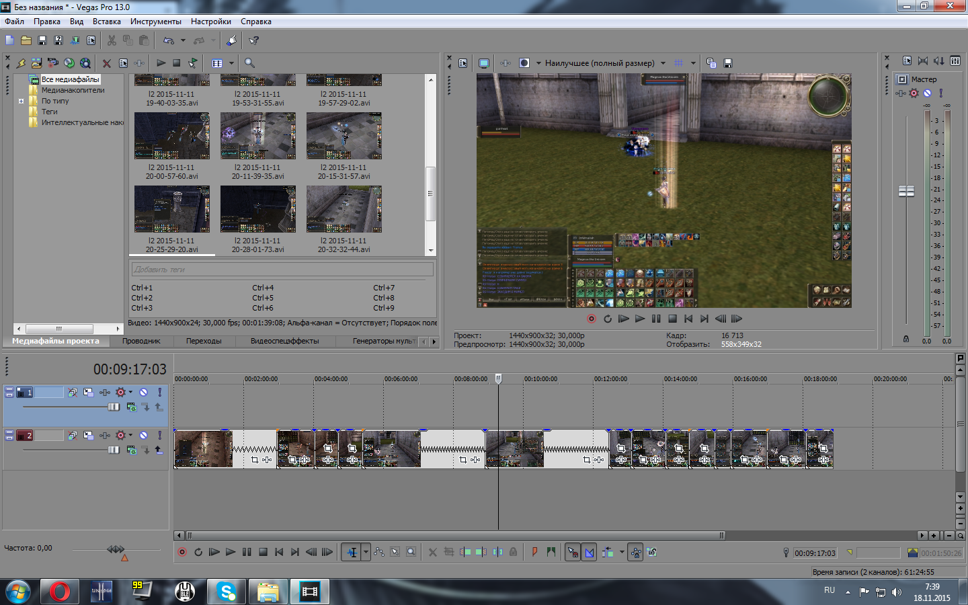Click track 1 level slider handle
The image size is (968, 605).
[x=114, y=407]
